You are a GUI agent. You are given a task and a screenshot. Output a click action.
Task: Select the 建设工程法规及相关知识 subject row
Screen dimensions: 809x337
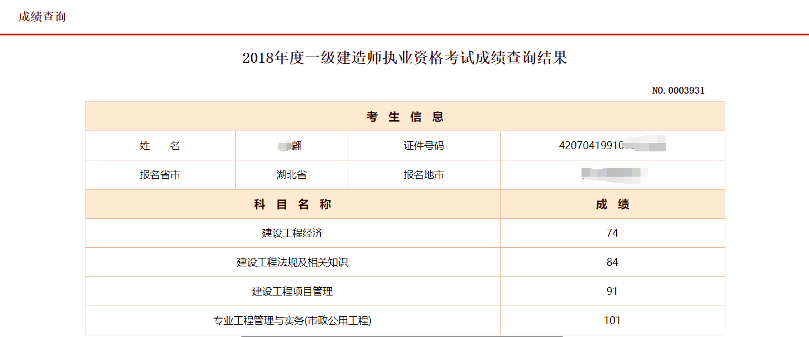coord(293,262)
